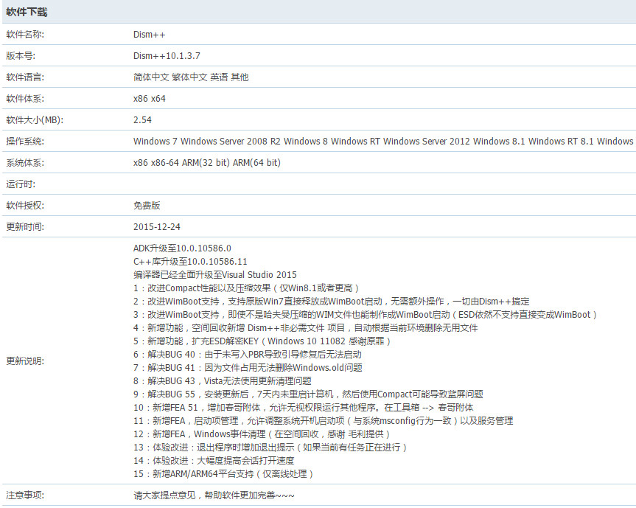
Task: Select the 更新时间 label
Action: click(25, 227)
